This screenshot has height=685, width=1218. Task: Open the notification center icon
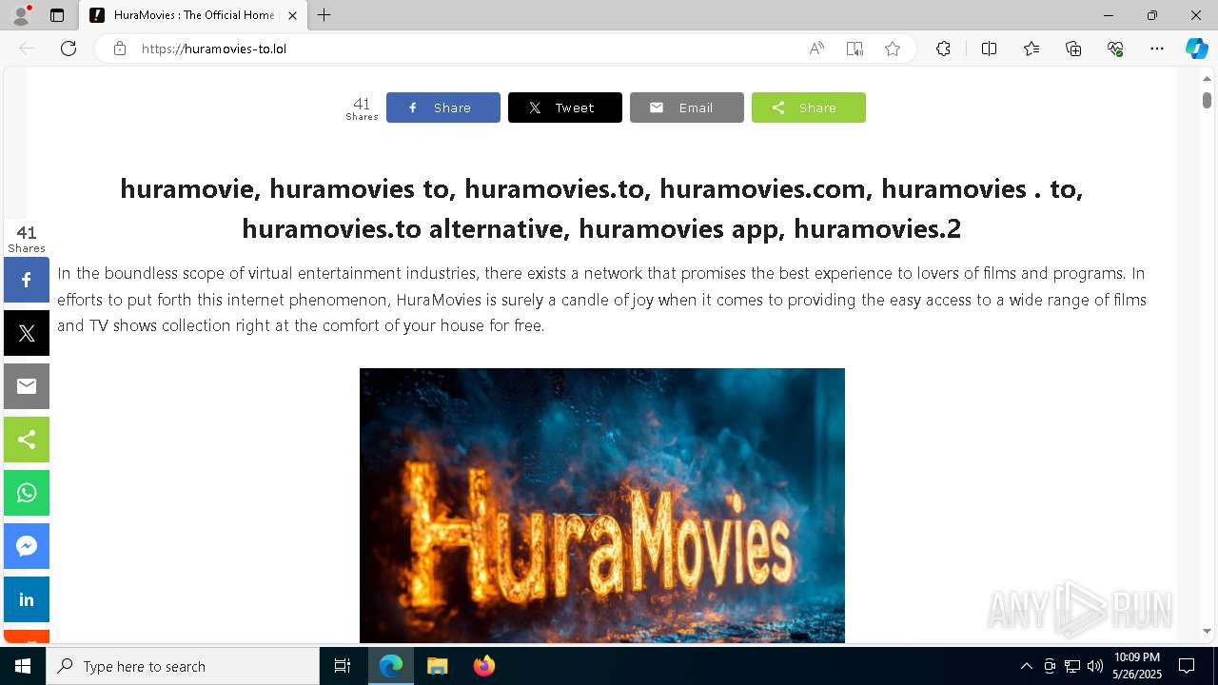click(x=1187, y=666)
